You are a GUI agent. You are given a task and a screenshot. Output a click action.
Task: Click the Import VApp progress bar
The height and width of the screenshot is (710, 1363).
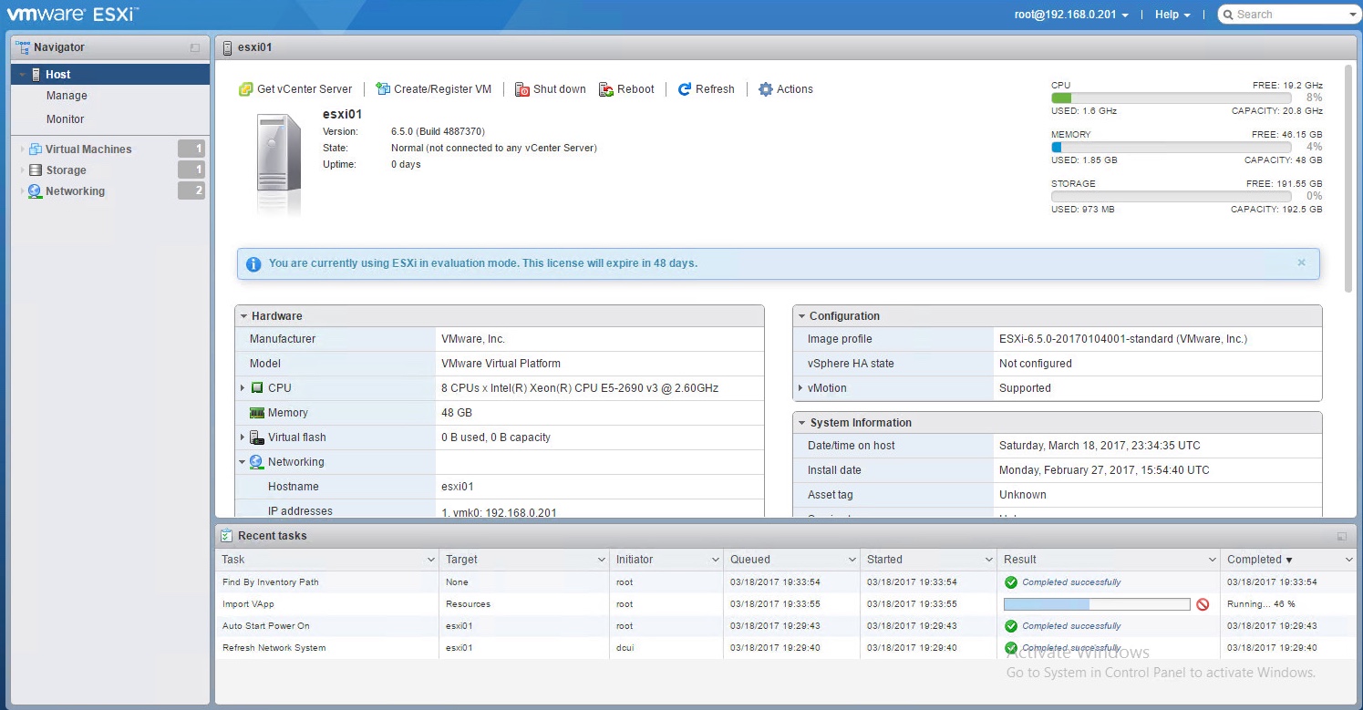(x=1096, y=604)
